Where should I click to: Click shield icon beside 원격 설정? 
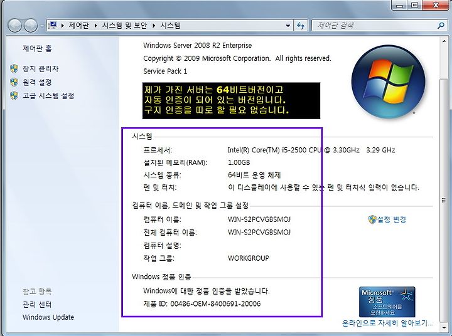coord(14,82)
